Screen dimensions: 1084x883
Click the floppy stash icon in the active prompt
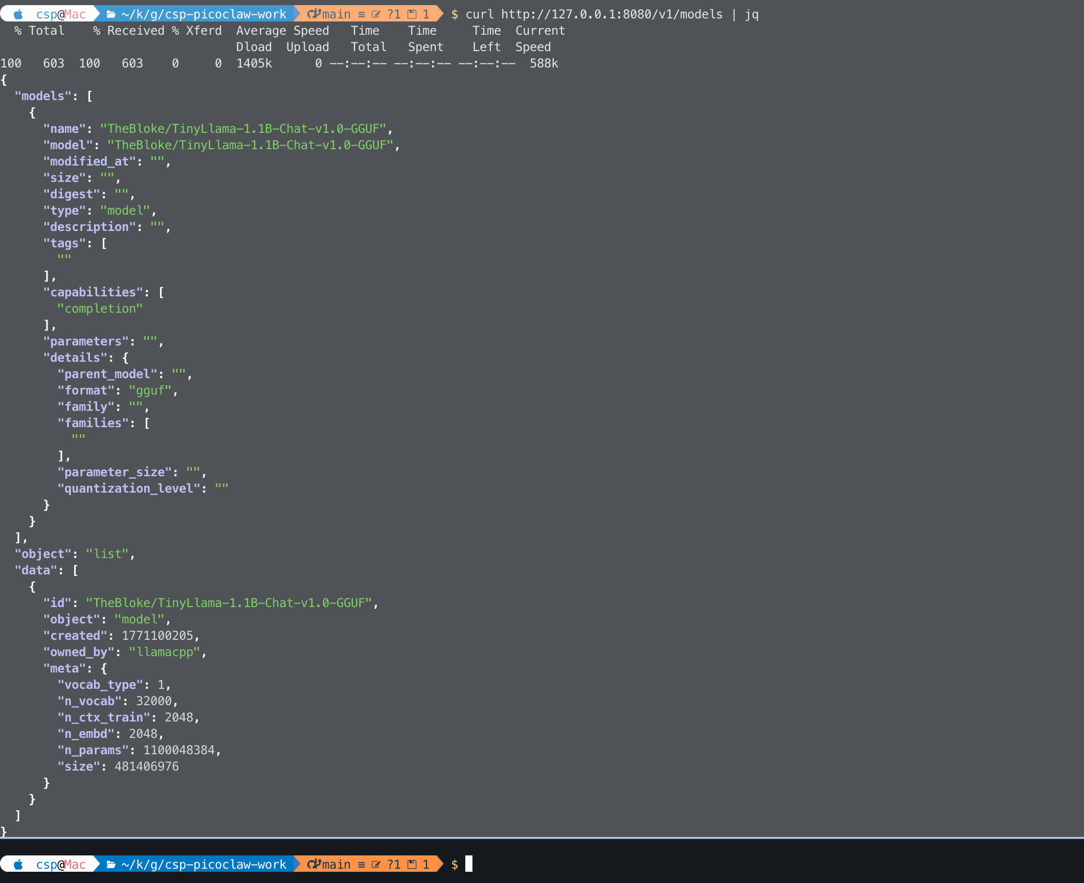(x=412, y=864)
